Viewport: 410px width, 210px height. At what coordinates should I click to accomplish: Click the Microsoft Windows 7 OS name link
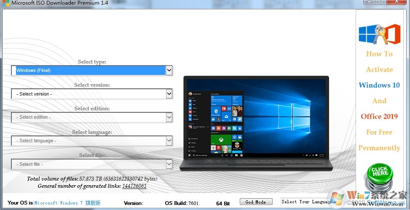(67, 203)
